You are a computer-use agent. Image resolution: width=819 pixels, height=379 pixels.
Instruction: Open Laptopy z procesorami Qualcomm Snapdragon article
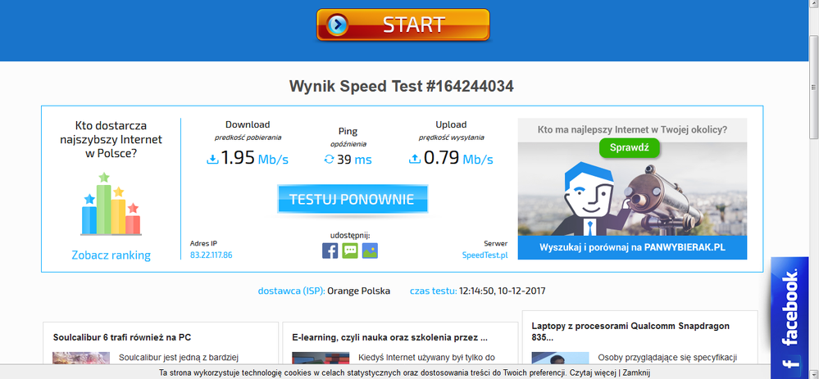tap(630, 332)
